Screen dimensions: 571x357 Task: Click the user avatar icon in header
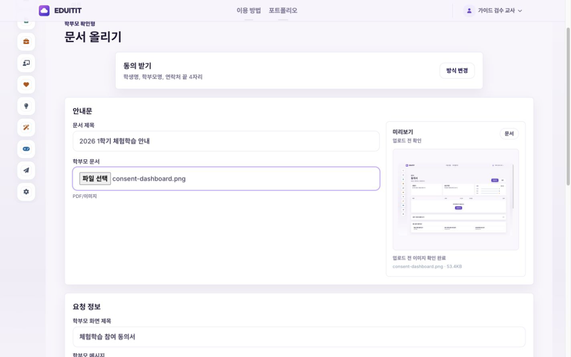click(469, 11)
